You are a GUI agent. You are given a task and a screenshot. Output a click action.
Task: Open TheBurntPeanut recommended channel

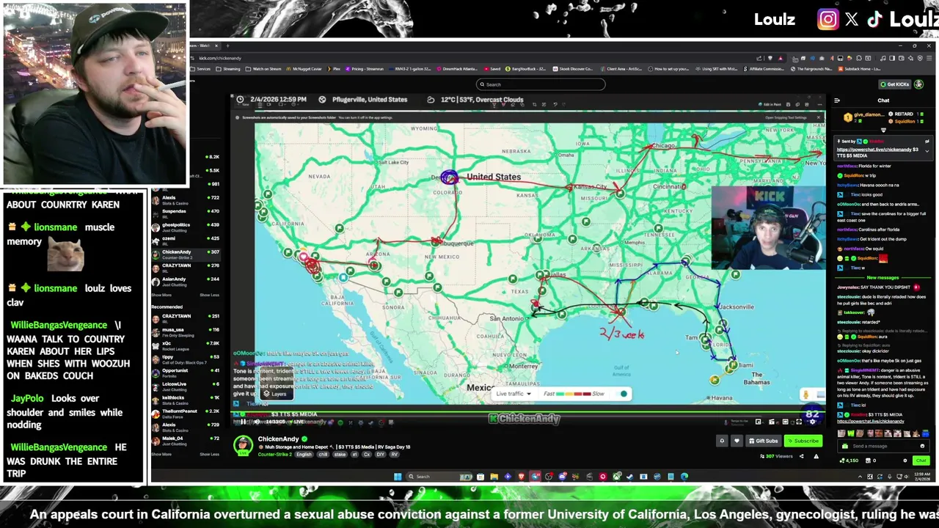click(185, 413)
